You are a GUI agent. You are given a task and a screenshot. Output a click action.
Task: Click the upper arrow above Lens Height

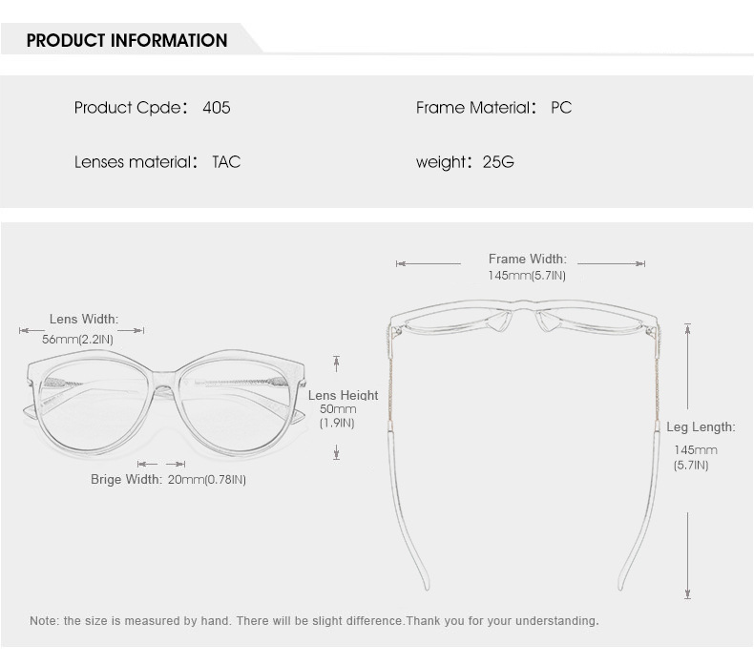pyautogui.click(x=336, y=364)
